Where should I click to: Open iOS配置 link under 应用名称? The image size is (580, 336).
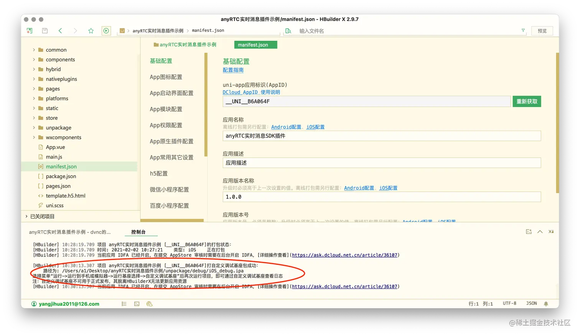coord(315,127)
